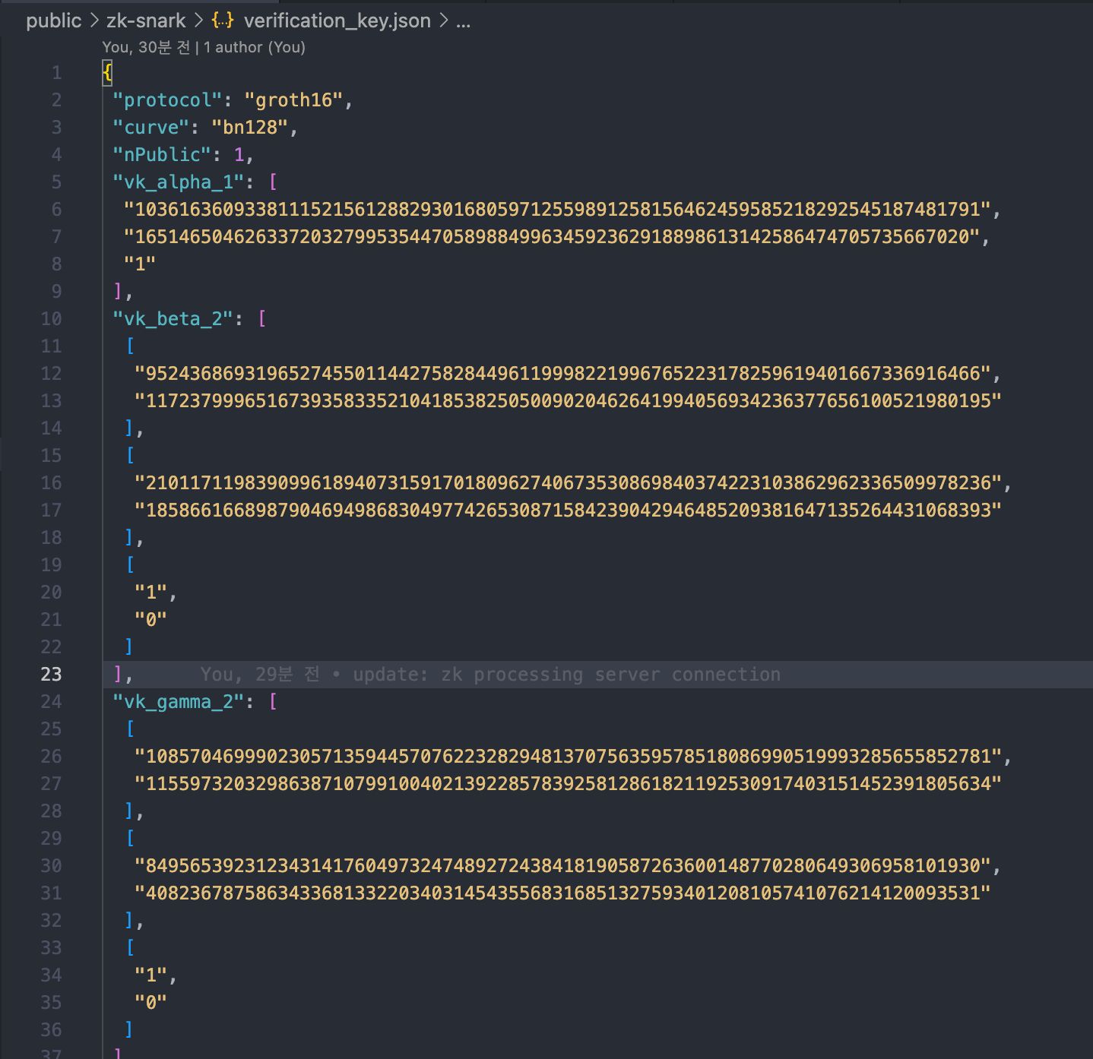Click the opening curly brace on line 1
The image size is (1093, 1059).
pos(107,73)
